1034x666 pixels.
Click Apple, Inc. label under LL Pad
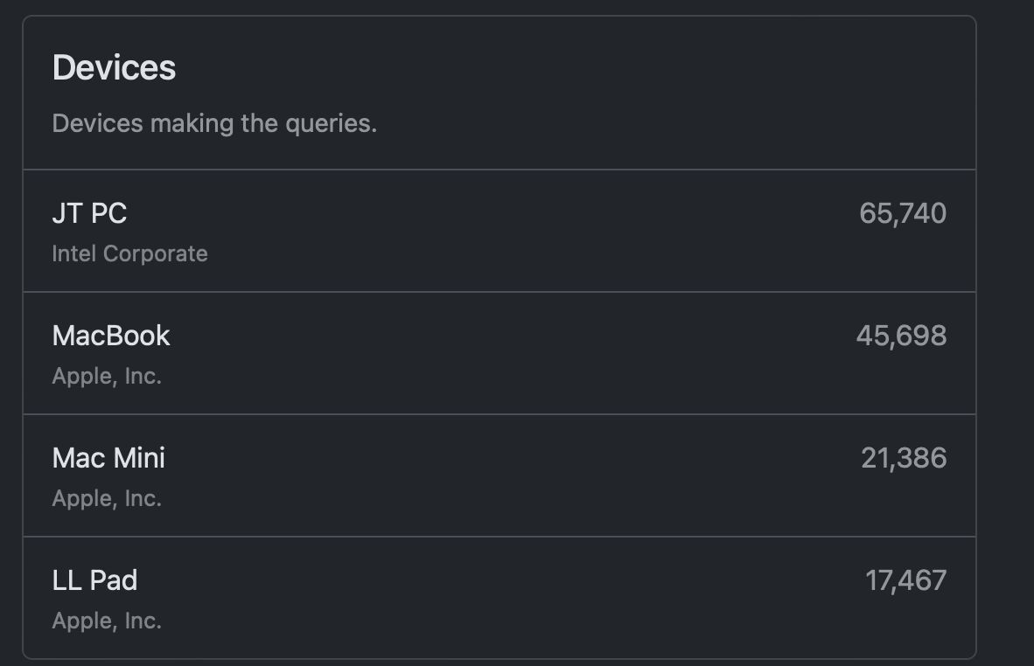click(x=107, y=621)
